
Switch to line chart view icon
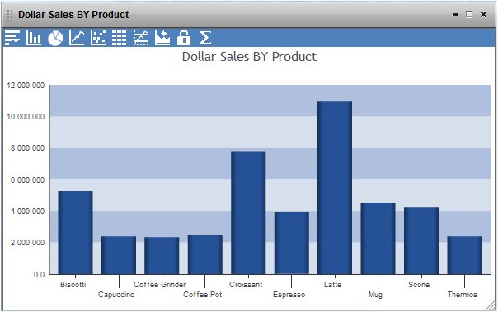point(77,38)
